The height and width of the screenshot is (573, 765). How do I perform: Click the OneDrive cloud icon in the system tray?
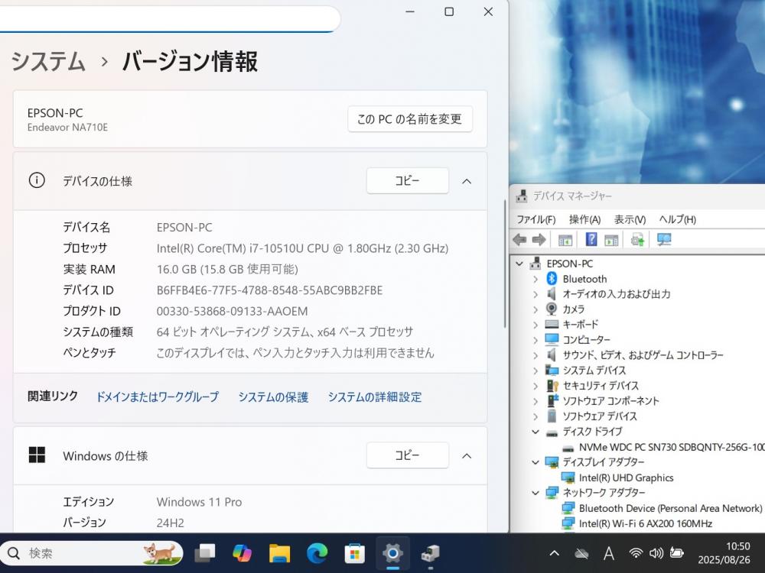pyautogui.click(x=581, y=553)
